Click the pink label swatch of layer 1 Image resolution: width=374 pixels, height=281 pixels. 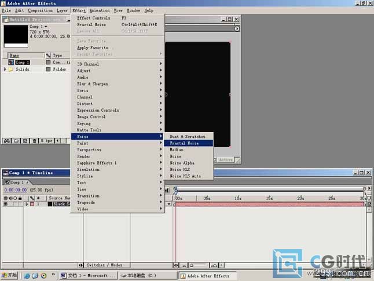[32, 204]
